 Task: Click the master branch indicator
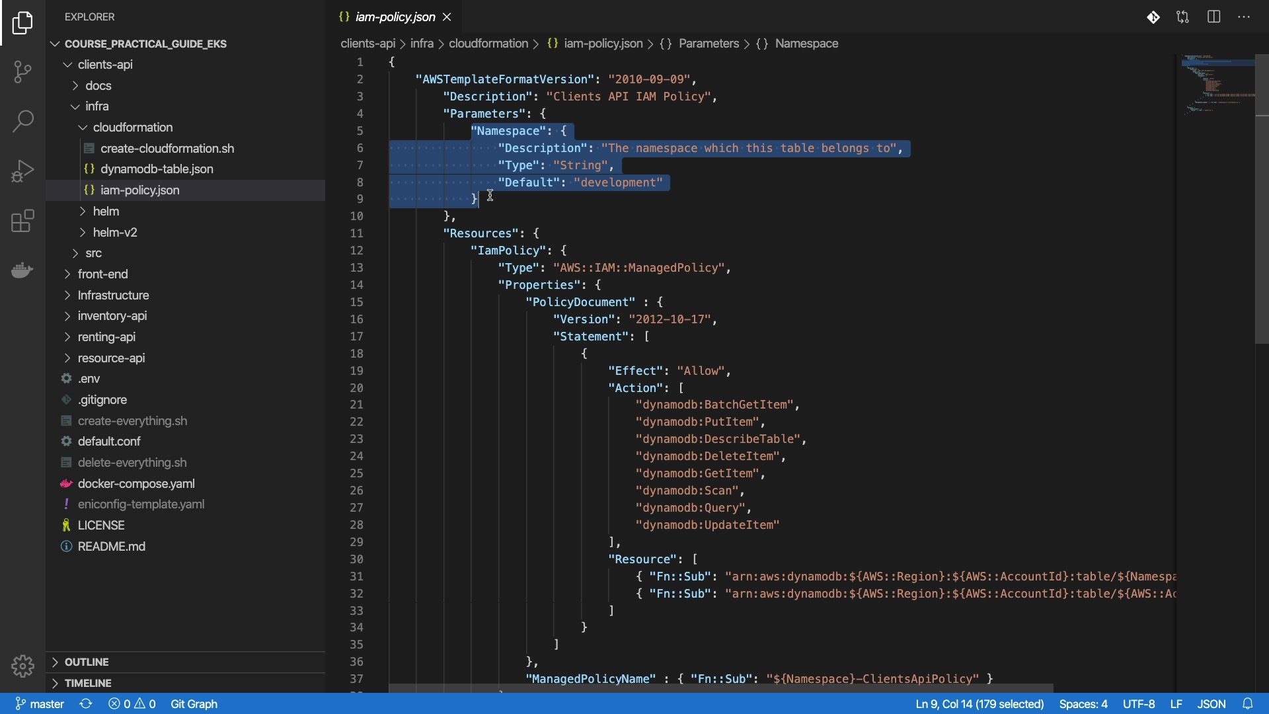point(40,704)
